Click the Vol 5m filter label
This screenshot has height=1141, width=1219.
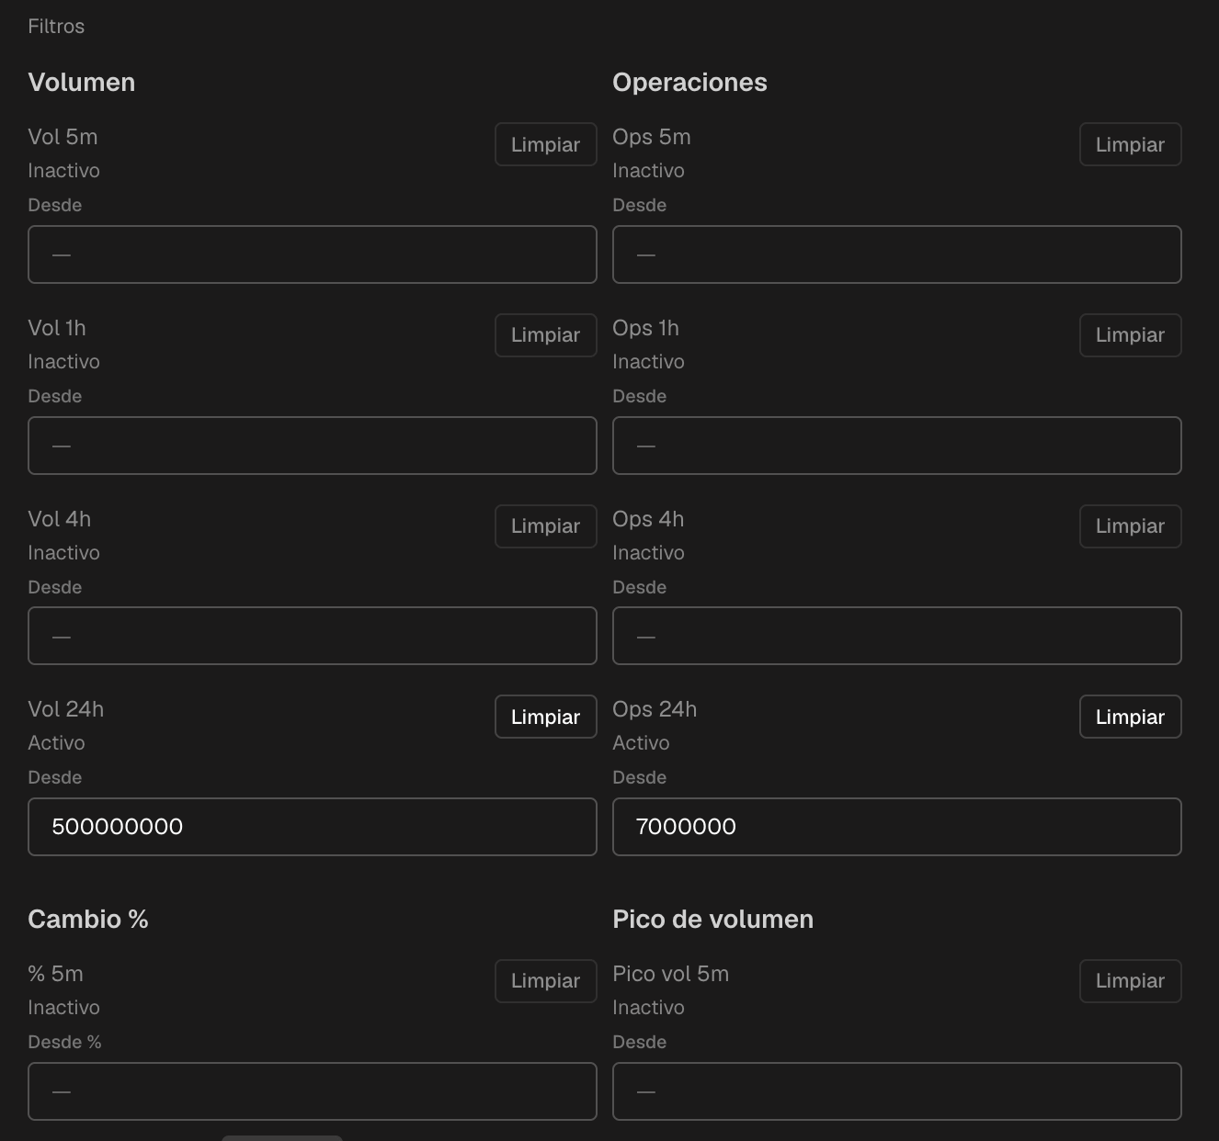pyautogui.click(x=63, y=137)
